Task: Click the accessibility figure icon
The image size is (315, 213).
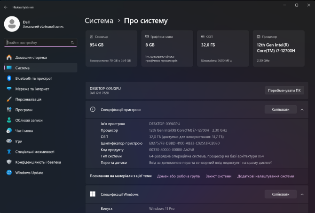Action: pyautogui.click(x=9, y=152)
